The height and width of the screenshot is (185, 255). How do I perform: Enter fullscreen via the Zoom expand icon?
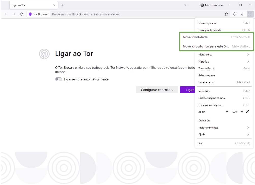(x=248, y=112)
